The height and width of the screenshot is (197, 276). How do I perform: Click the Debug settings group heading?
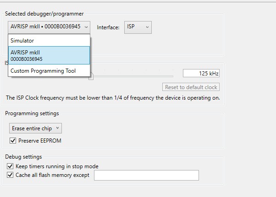point(23,157)
